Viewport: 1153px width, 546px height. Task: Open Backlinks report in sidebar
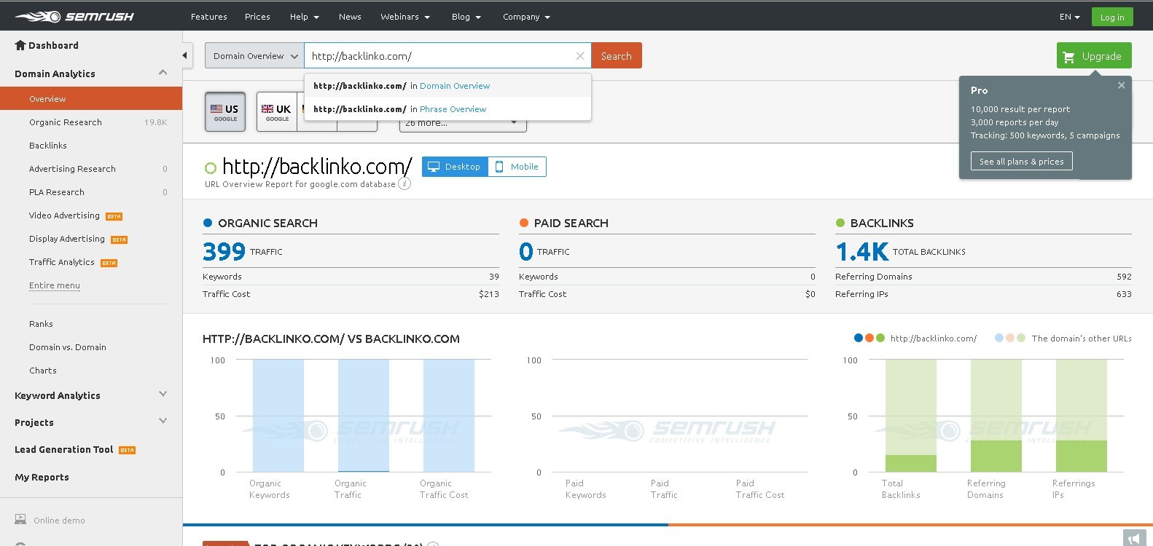(48, 146)
